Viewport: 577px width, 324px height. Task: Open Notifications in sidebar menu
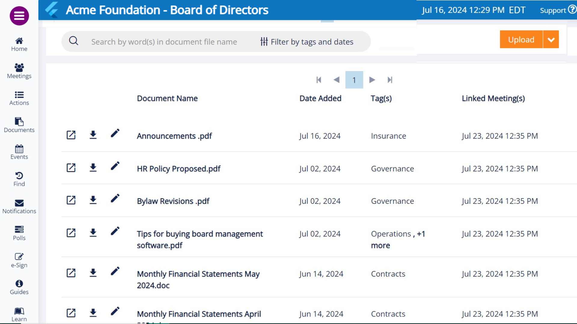click(19, 206)
